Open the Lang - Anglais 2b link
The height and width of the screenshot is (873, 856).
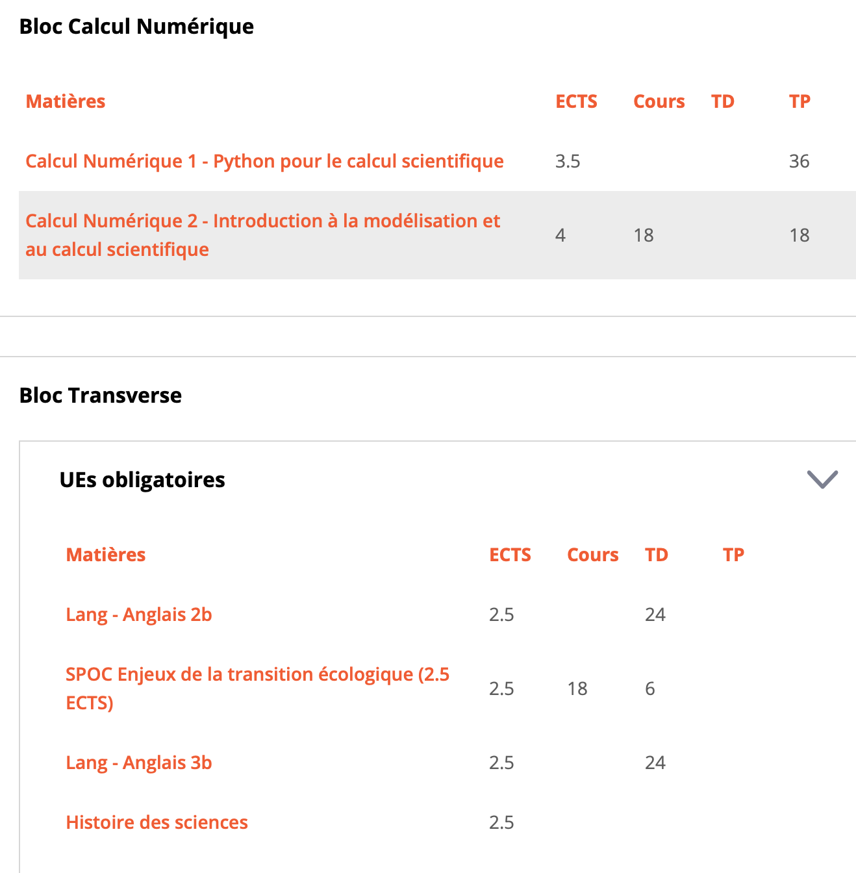[x=139, y=614]
